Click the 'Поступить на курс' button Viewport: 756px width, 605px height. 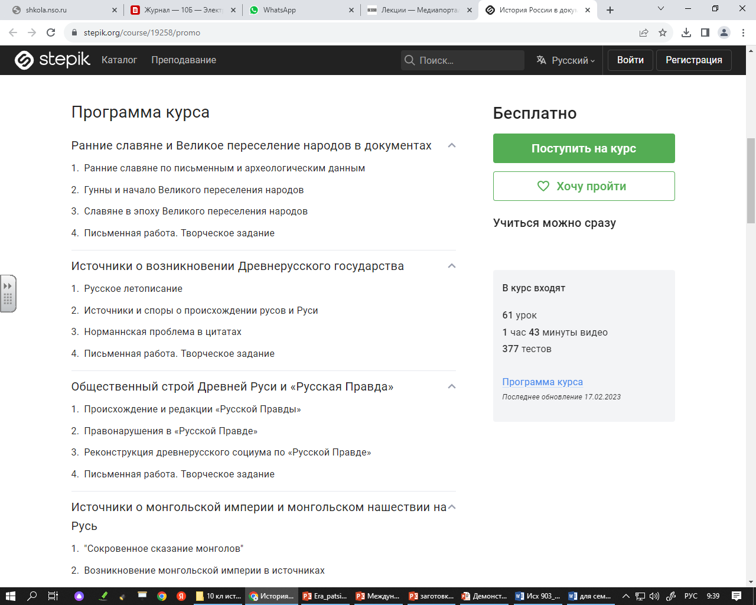click(x=584, y=148)
